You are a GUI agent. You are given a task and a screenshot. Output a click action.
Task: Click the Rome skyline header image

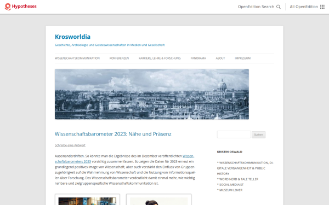152,94
